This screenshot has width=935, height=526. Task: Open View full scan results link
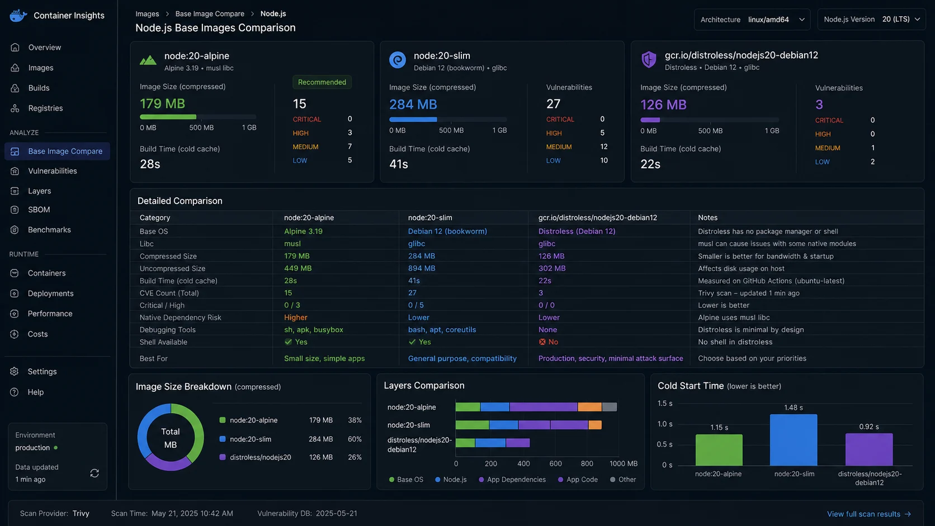click(869, 514)
